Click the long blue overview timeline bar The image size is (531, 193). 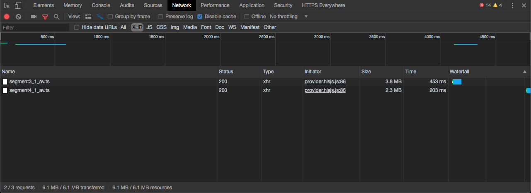click(x=41, y=44)
